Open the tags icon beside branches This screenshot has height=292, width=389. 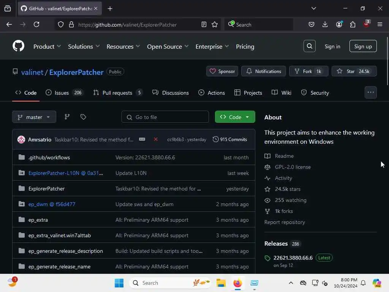coord(83,117)
